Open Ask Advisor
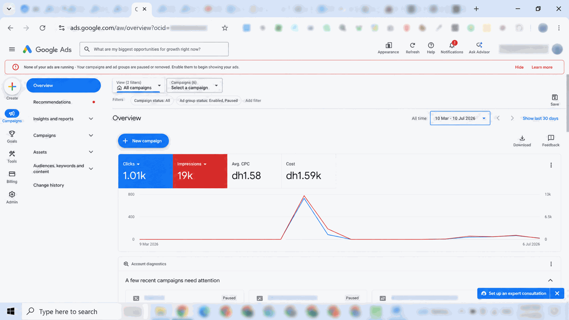This screenshot has width=569, height=320. (x=479, y=48)
